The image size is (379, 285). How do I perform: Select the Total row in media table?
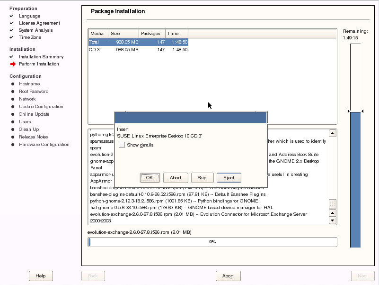click(x=138, y=42)
